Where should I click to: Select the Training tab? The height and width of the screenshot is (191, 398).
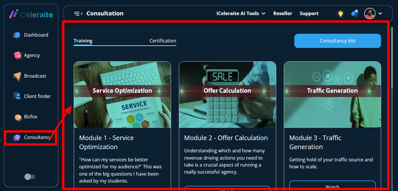(83, 41)
